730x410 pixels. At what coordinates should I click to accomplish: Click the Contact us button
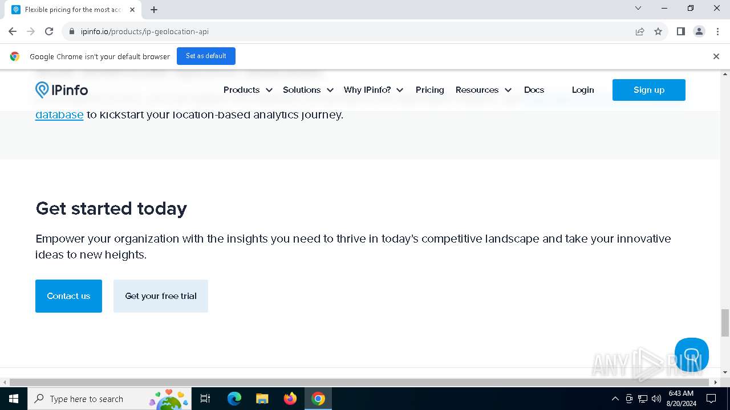68,296
